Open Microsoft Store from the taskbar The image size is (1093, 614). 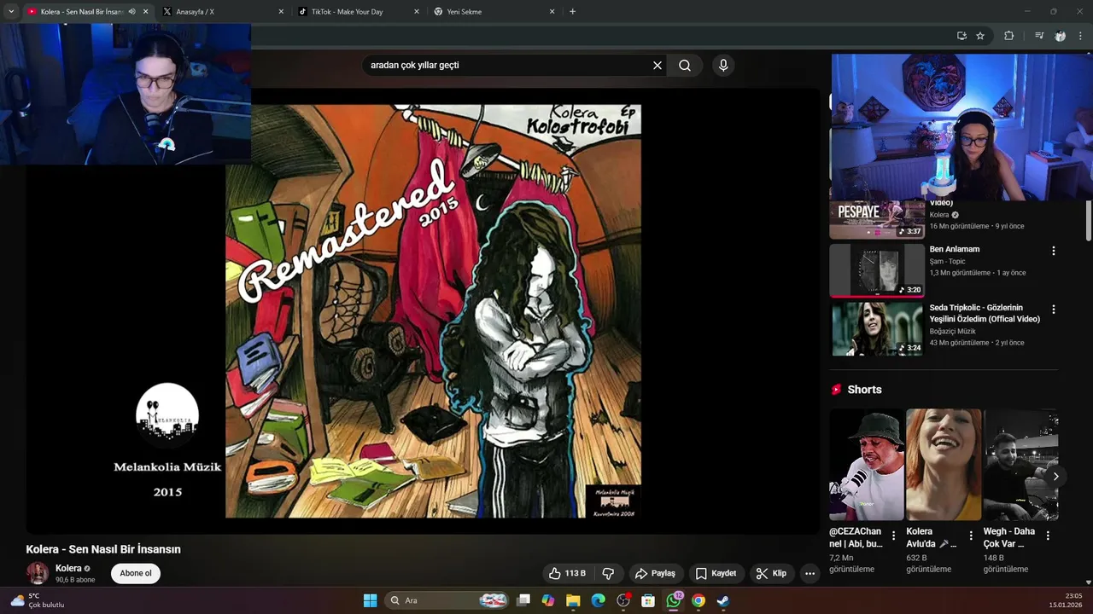pos(648,600)
